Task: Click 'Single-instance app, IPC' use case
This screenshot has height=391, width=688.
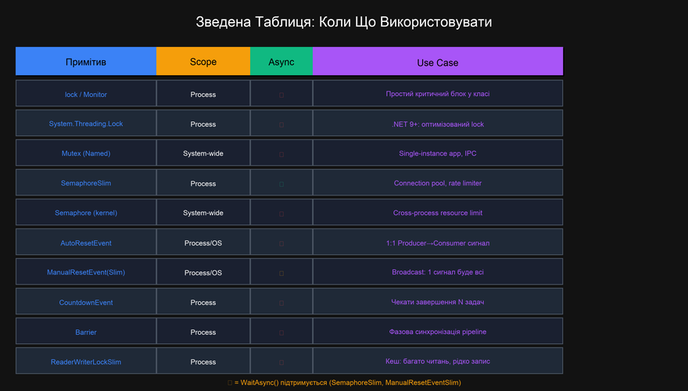Action: point(438,153)
